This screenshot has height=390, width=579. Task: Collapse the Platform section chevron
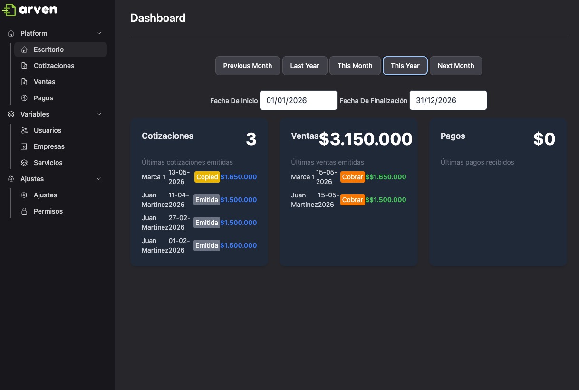point(99,33)
